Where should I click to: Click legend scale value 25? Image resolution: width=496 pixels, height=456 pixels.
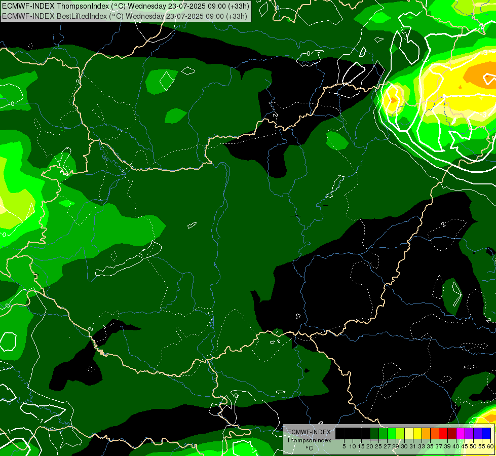[x=378, y=446]
